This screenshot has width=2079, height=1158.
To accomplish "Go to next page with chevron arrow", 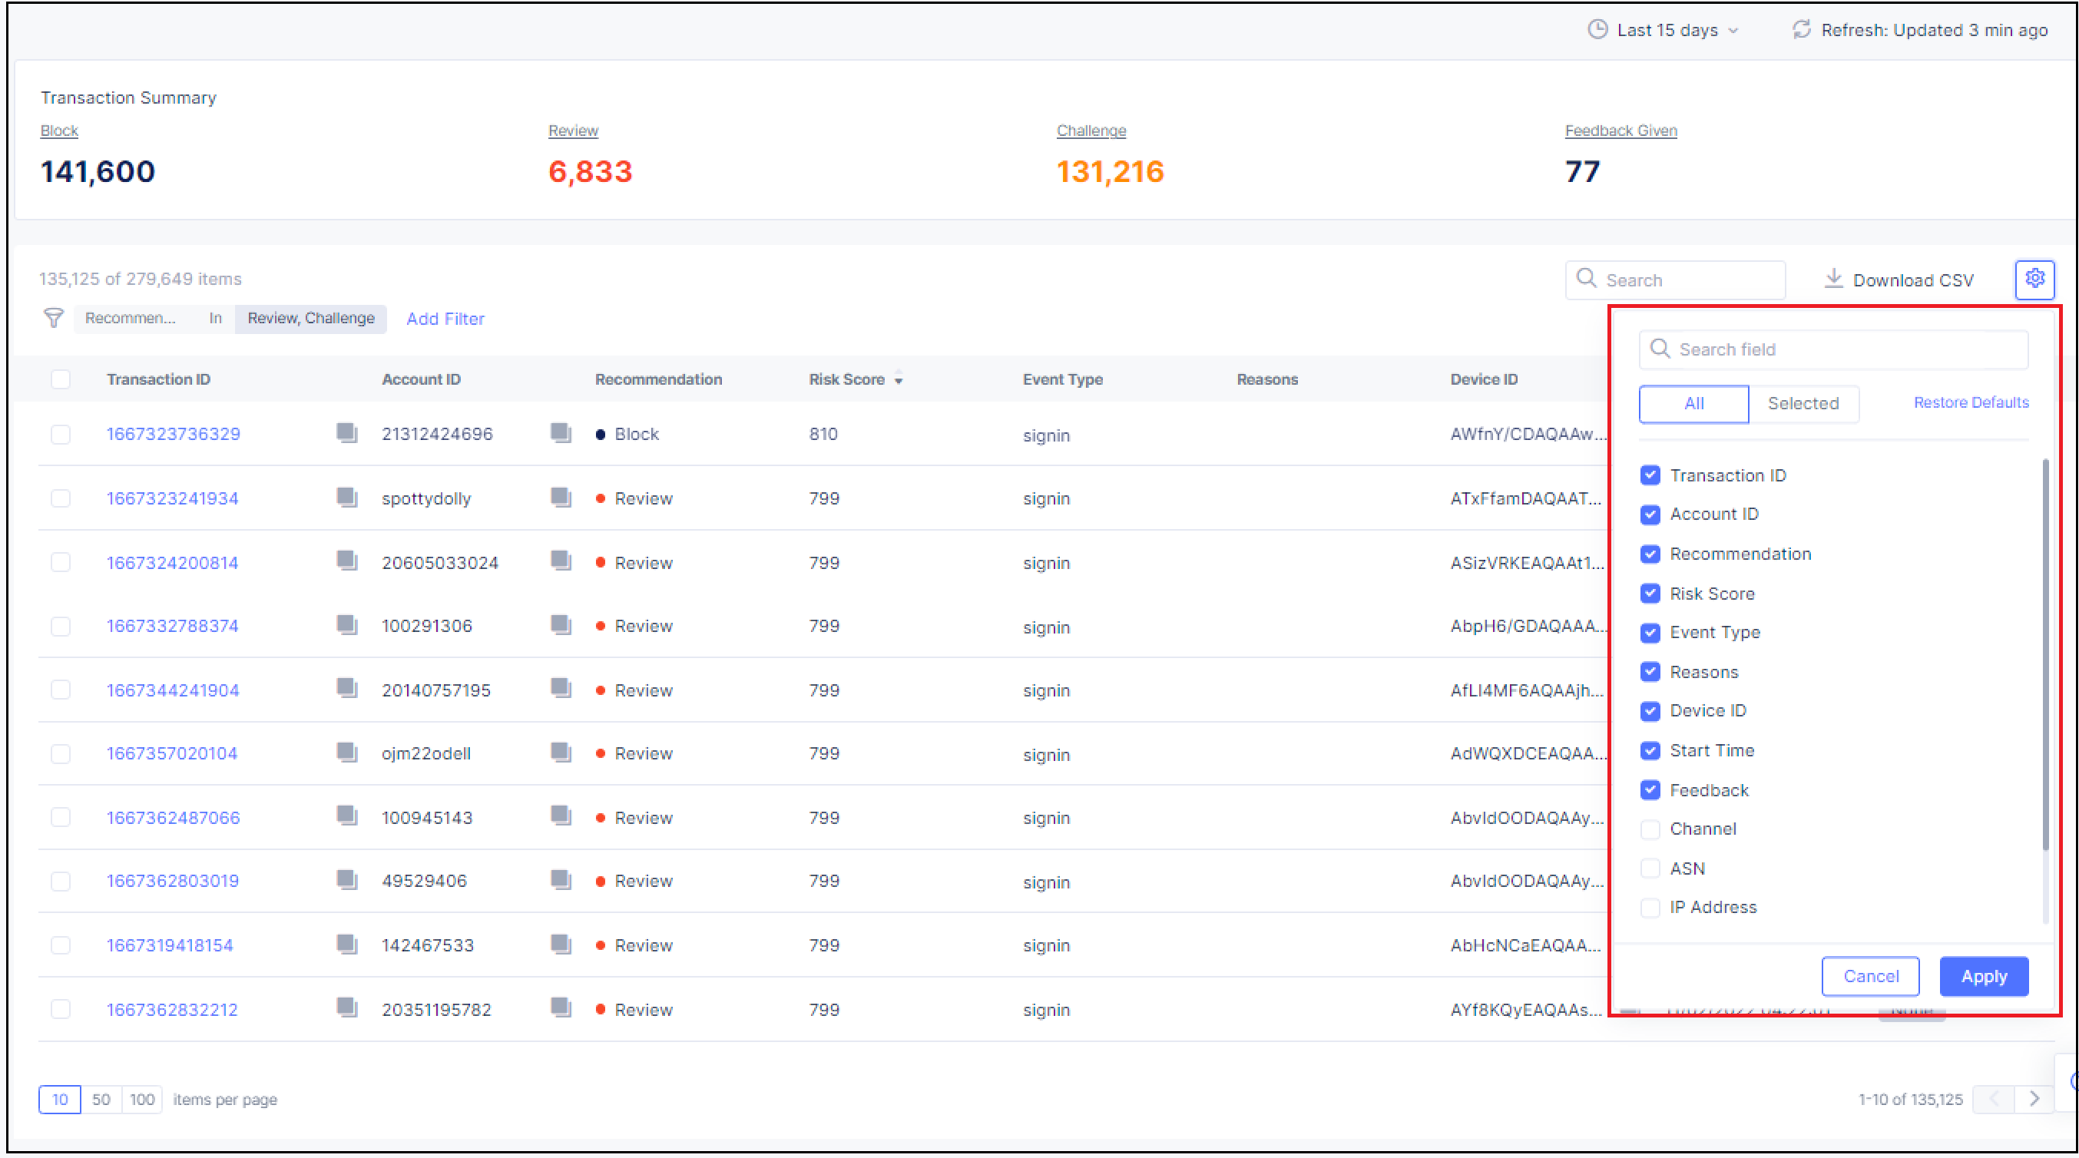I will tap(2034, 1099).
